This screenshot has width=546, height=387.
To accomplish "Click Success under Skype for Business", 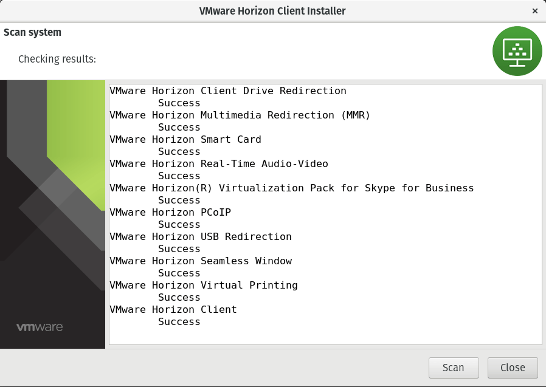I will tap(179, 200).
